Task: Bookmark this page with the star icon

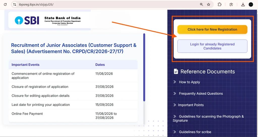Action: tap(208, 5)
